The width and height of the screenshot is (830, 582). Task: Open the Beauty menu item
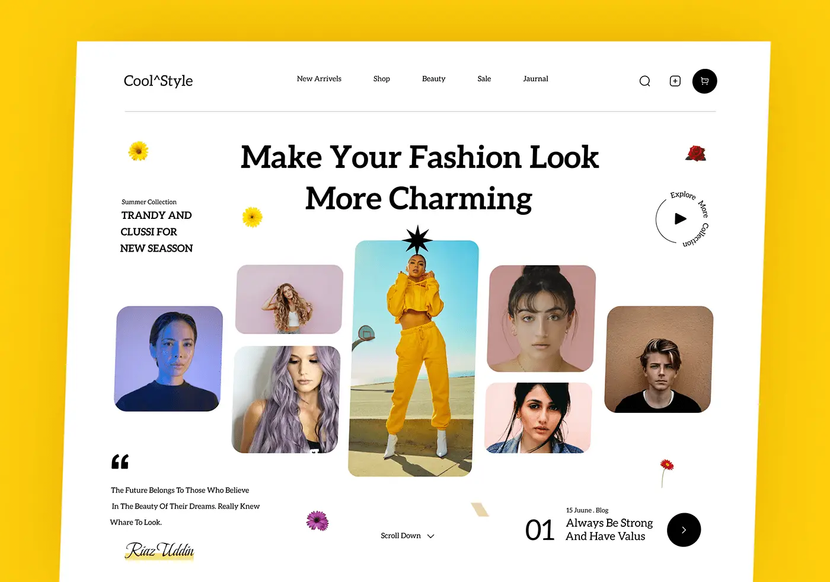pyautogui.click(x=433, y=79)
